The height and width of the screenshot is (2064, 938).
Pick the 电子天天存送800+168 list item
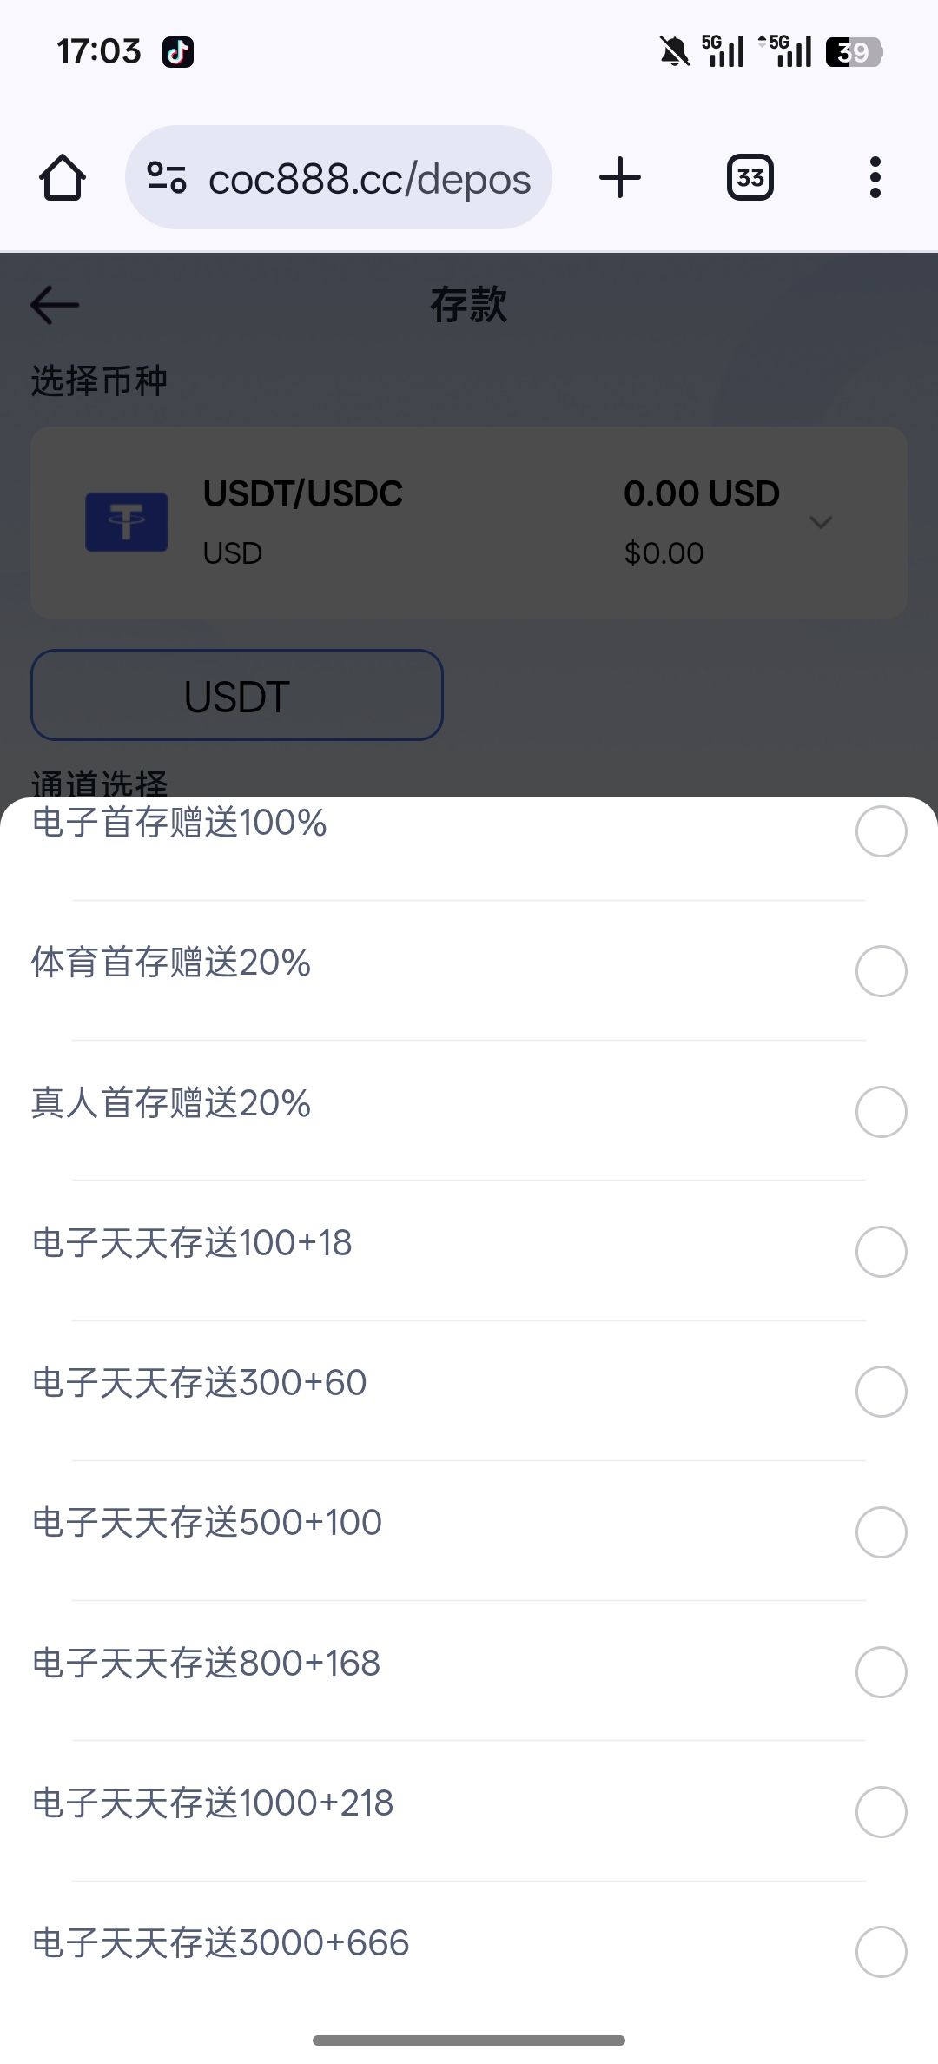tap(206, 1664)
